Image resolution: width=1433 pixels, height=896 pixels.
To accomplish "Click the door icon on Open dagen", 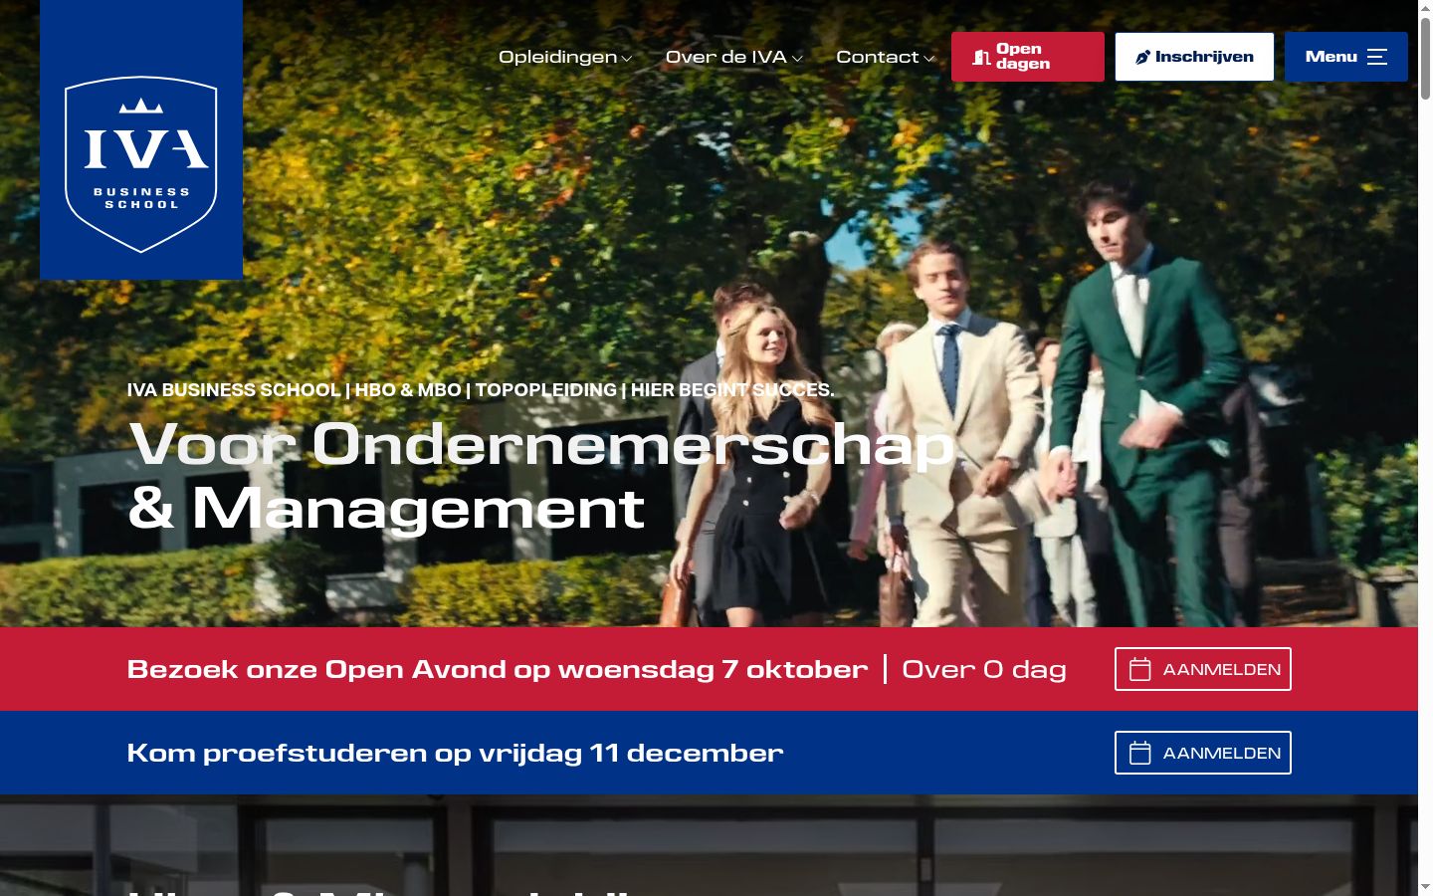I will pos(981,57).
